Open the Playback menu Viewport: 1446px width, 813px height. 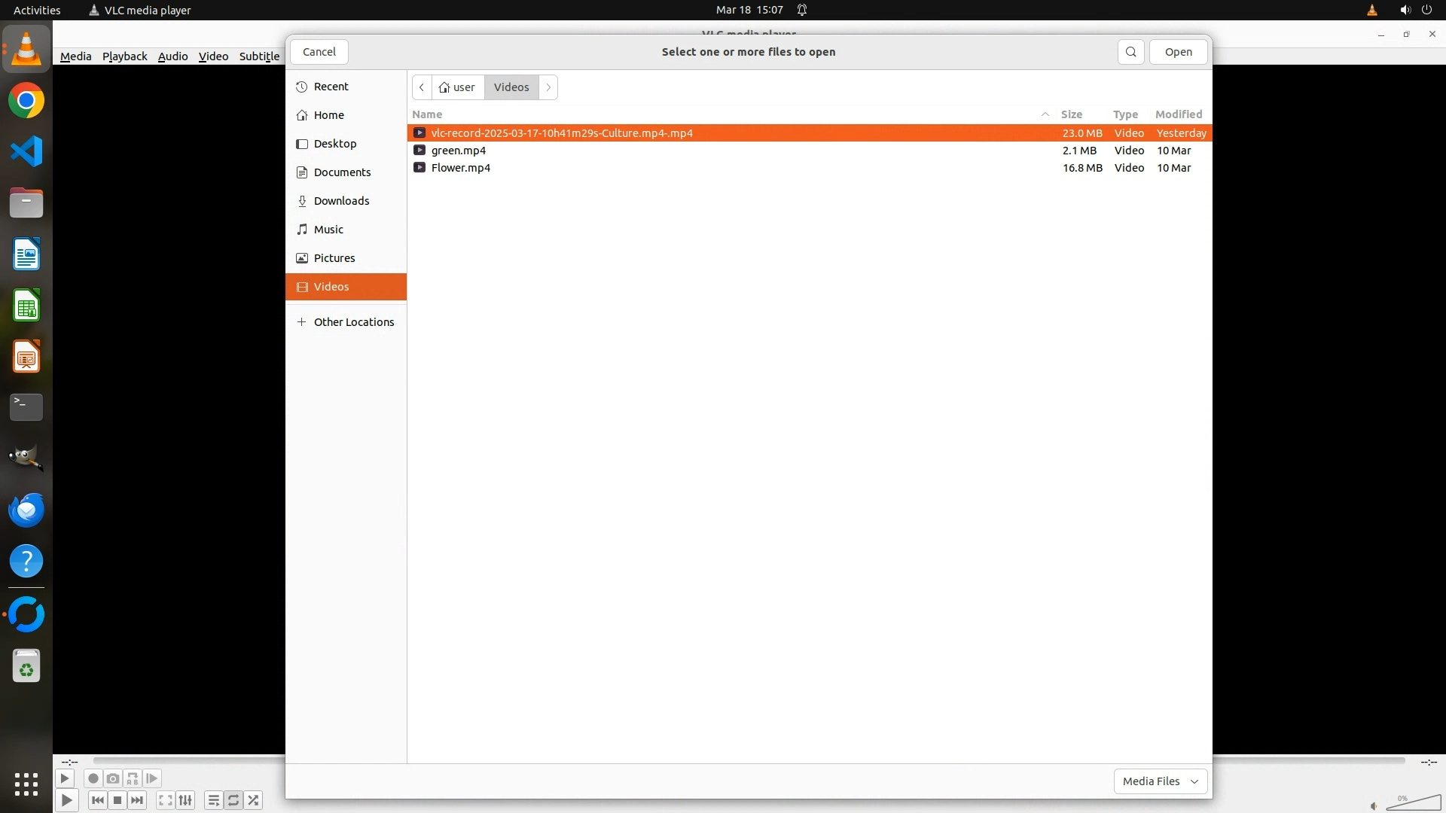[124, 56]
